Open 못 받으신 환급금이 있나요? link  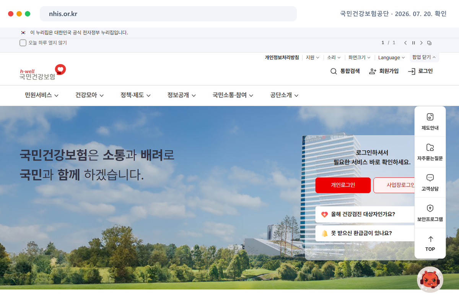coord(365,233)
